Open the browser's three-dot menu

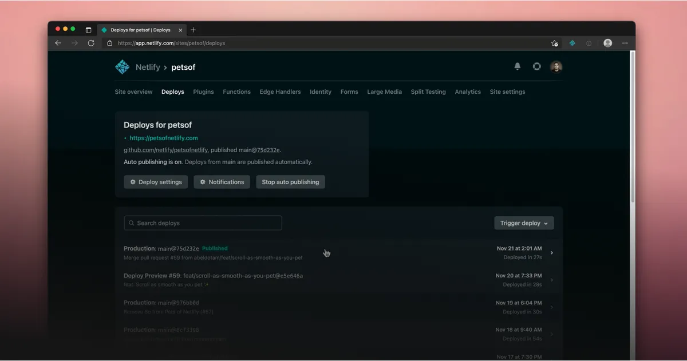(x=625, y=43)
